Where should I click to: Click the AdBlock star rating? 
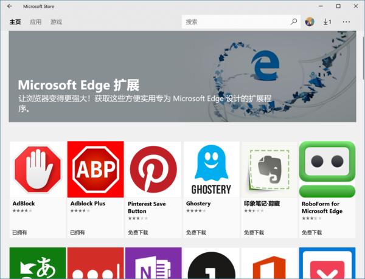pyautogui.click(x=22, y=211)
